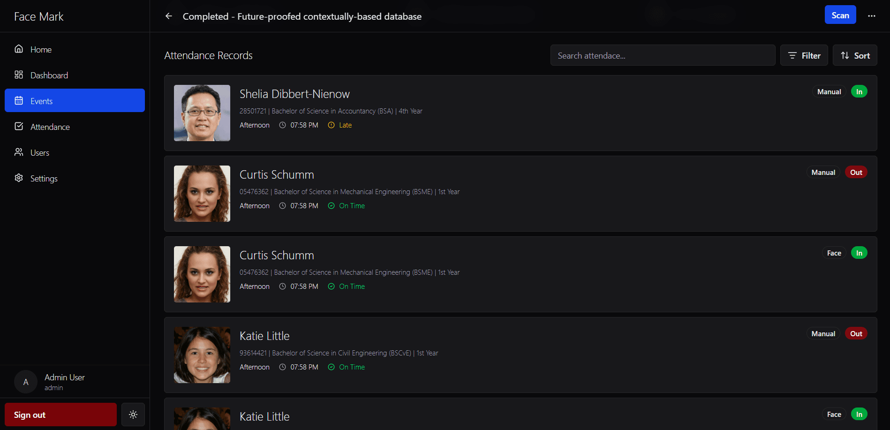
Task: Click the Late status icon on Shelia's record
Action: click(331, 125)
